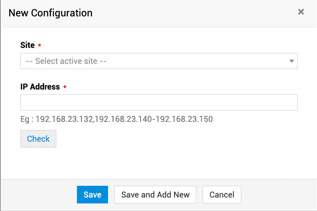This screenshot has width=317, height=211.
Task: Choose Save and Add New
Action: [155, 195]
